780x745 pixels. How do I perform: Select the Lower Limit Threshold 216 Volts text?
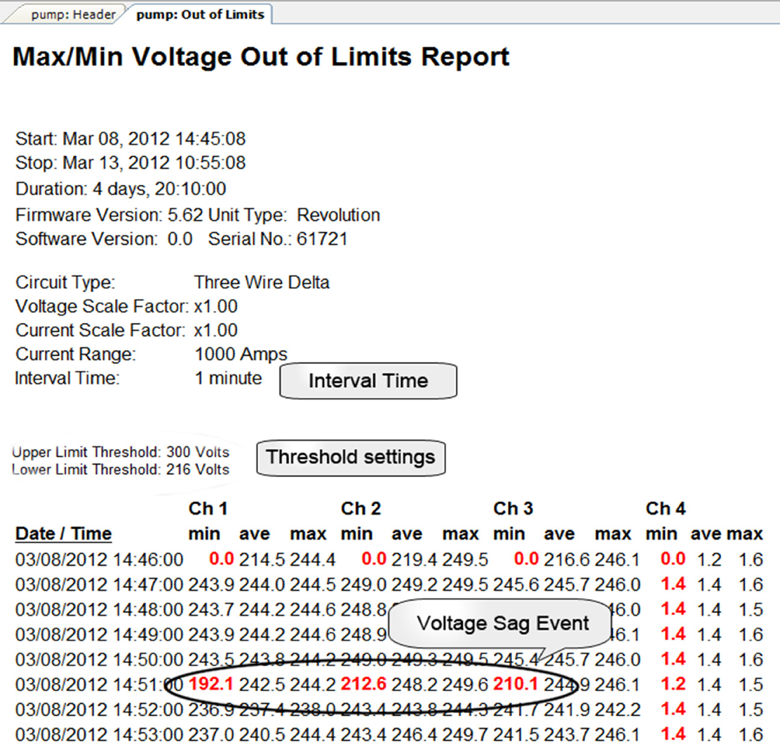click(x=120, y=470)
